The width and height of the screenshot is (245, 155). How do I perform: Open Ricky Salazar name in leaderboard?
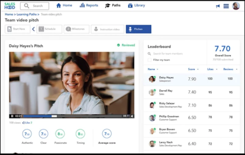167,103
